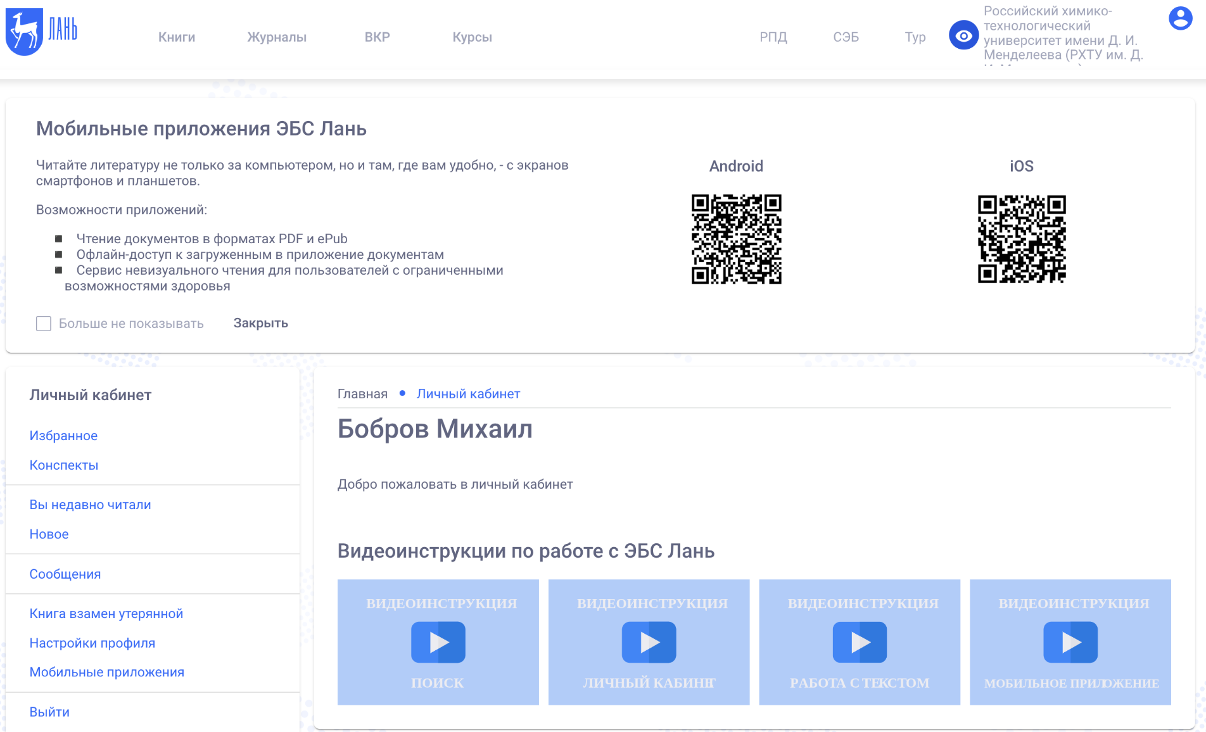This screenshot has height=732, width=1206.
Task: Play the МОБИЛЬНОЕ ПРИЛОЖЕНИЕ video
Action: tap(1070, 642)
